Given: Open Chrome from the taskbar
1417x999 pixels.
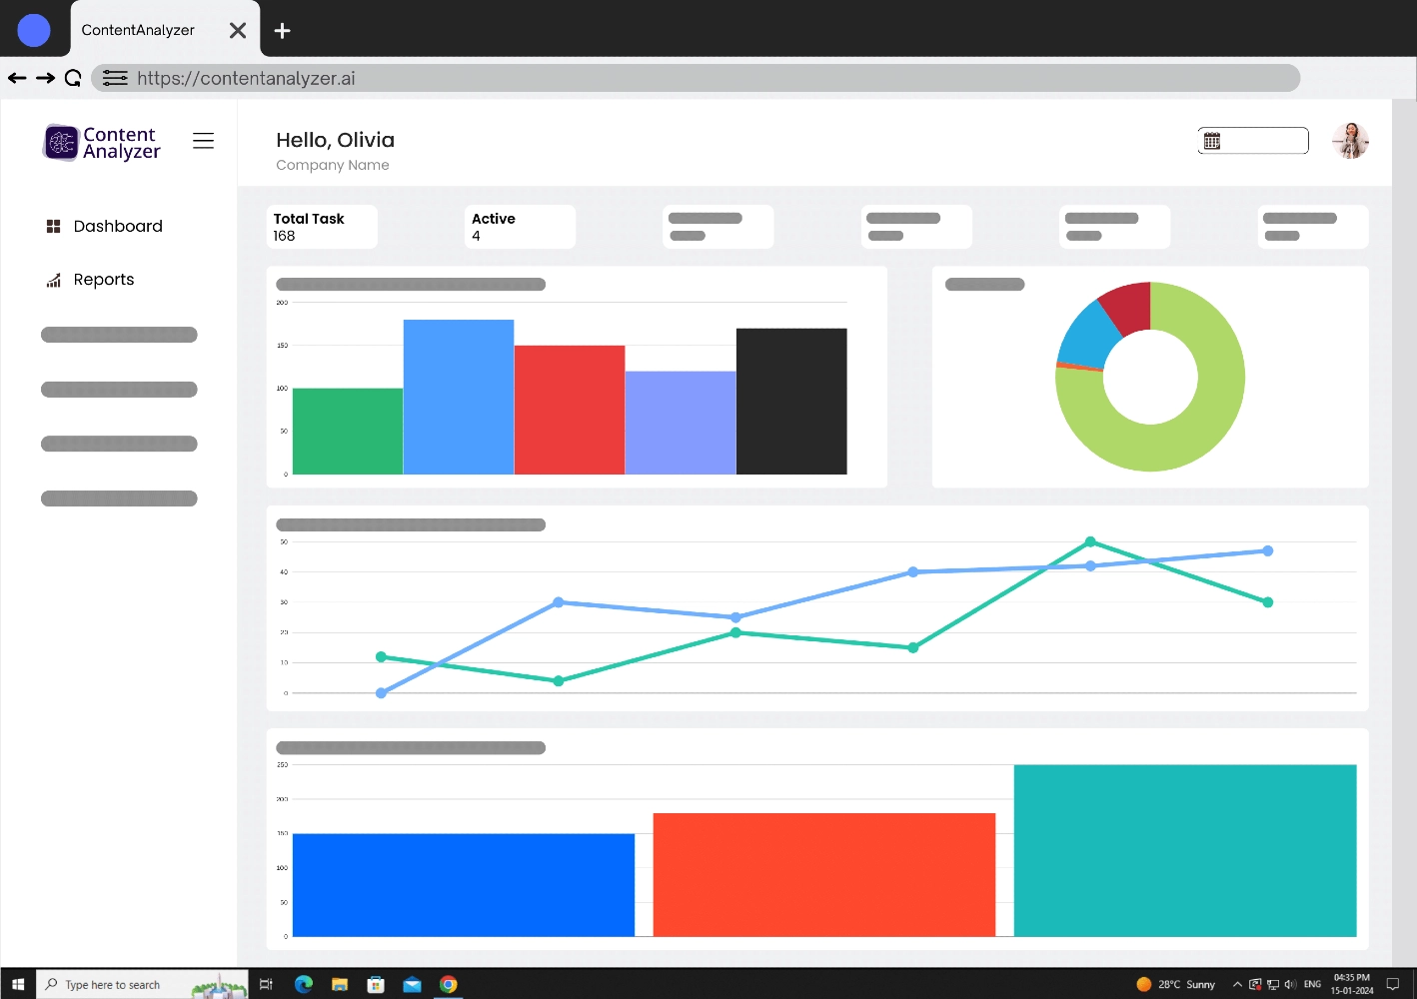Looking at the screenshot, I should click(x=448, y=984).
